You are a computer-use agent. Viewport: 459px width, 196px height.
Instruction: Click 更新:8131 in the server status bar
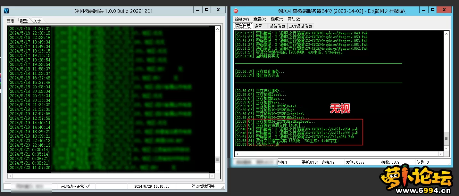pyautogui.click(x=310, y=162)
